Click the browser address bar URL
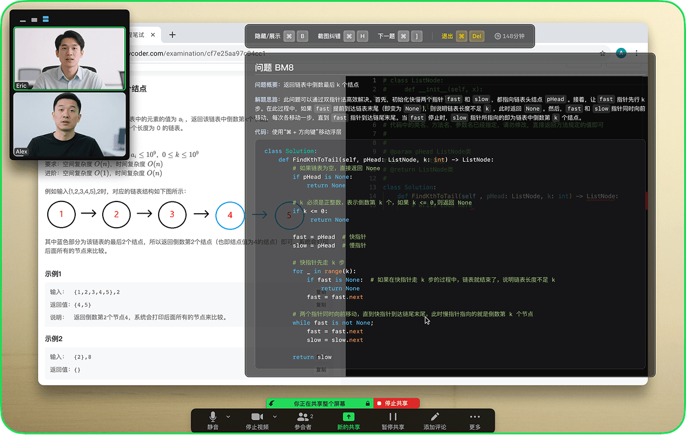The image size is (686, 435). click(x=197, y=54)
